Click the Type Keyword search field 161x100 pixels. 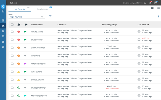pos(24,17)
